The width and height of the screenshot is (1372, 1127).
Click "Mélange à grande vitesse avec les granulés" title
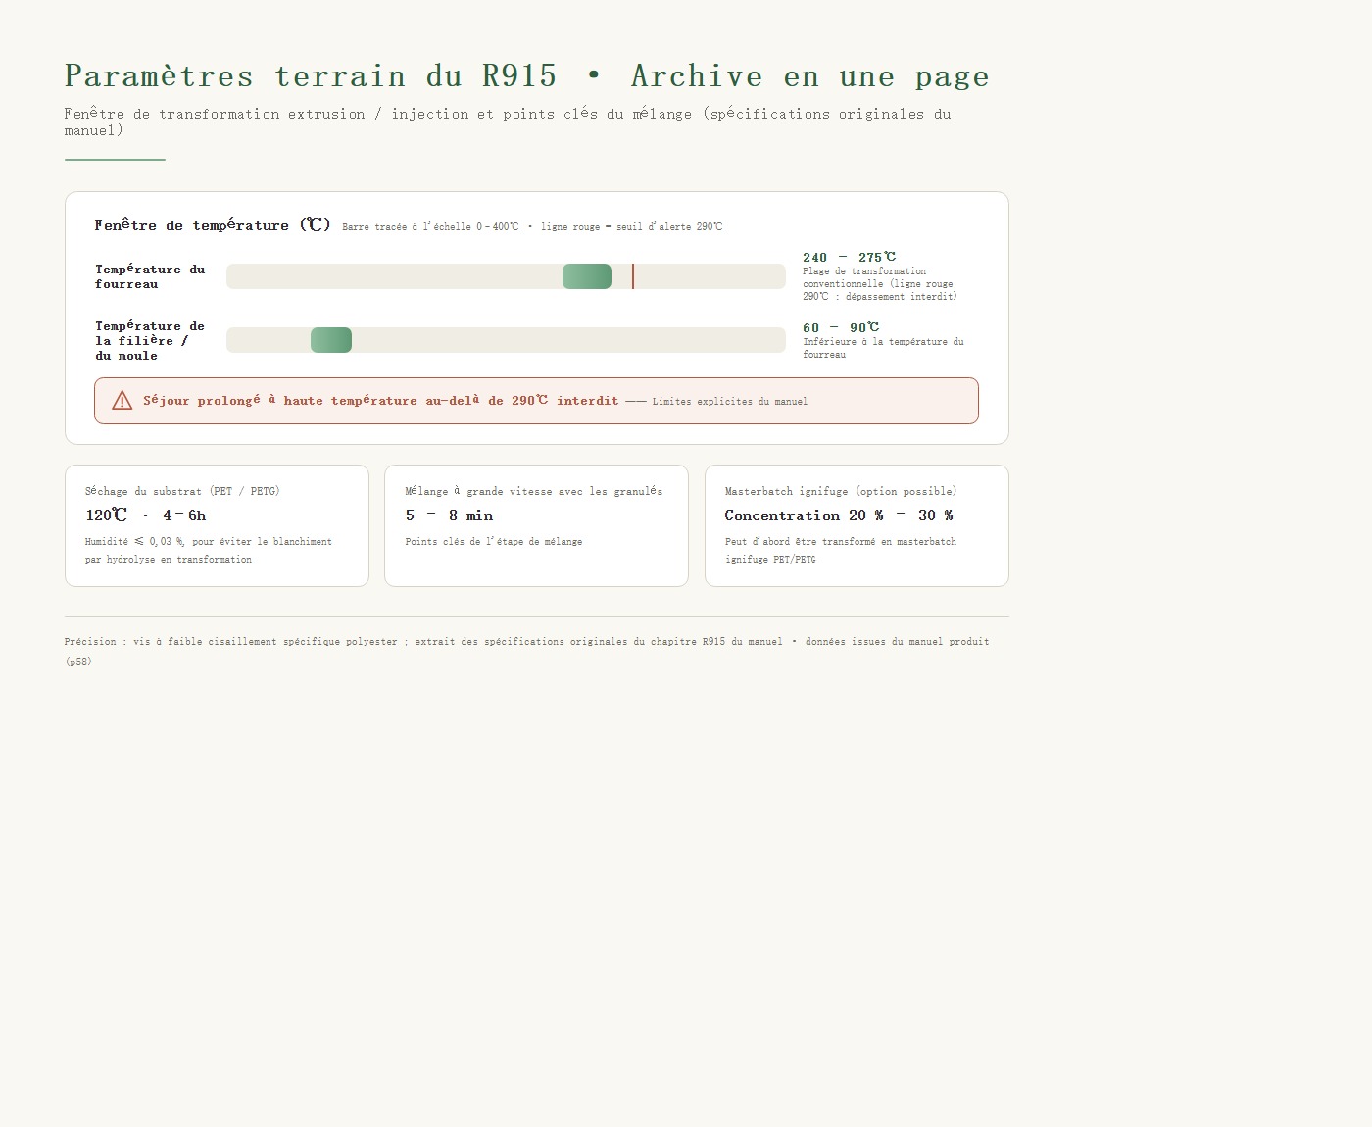(x=534, y=491)
